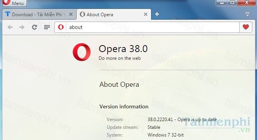Click the 'Version information' heading
Image resolution: width=257 pixels, height=140 pixels.
coord(124,107)
